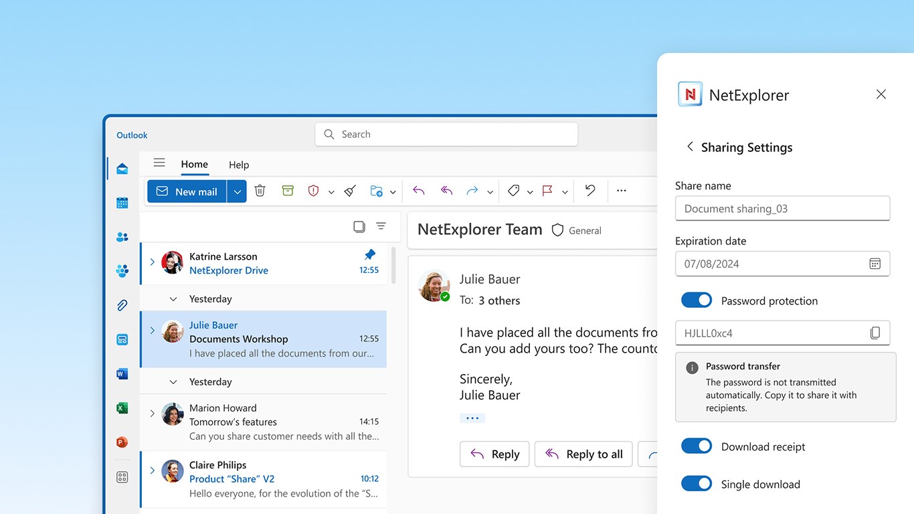Close the NetExplorer panel

pos(881,94)
